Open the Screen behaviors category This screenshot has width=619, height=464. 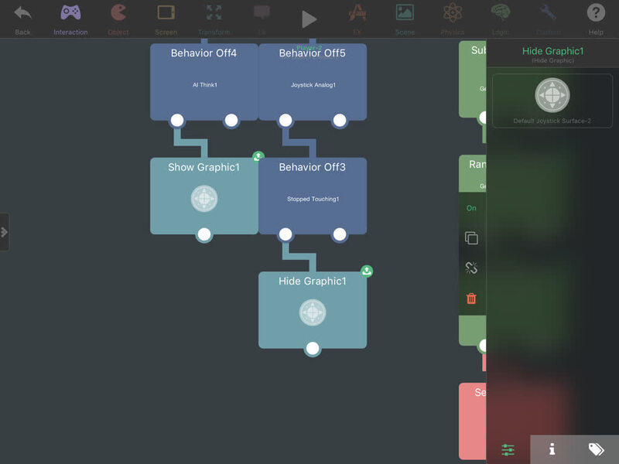point(166,19)
